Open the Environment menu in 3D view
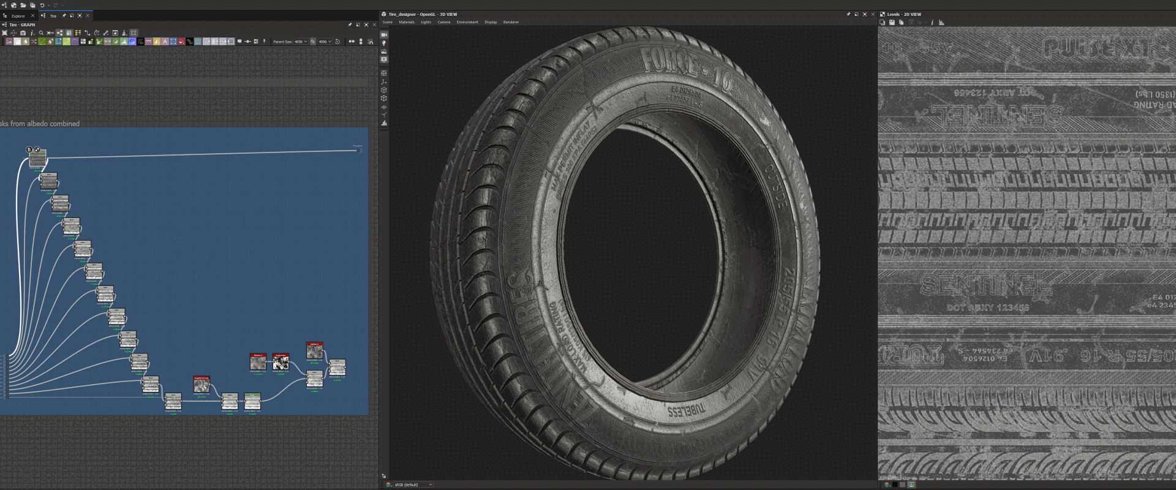 467,22
